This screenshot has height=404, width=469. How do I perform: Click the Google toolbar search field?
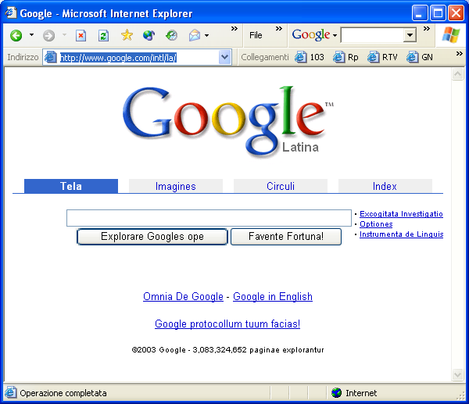[x=372, y=35]
